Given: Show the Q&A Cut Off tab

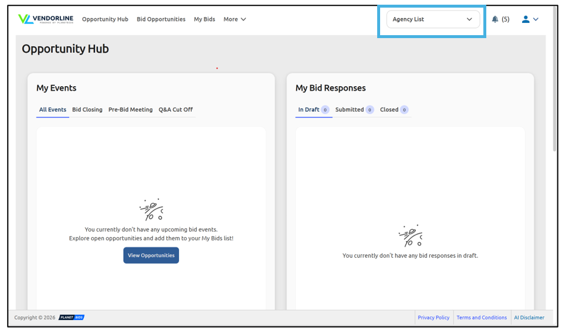Looking at the screenshot, I should 175,110.
